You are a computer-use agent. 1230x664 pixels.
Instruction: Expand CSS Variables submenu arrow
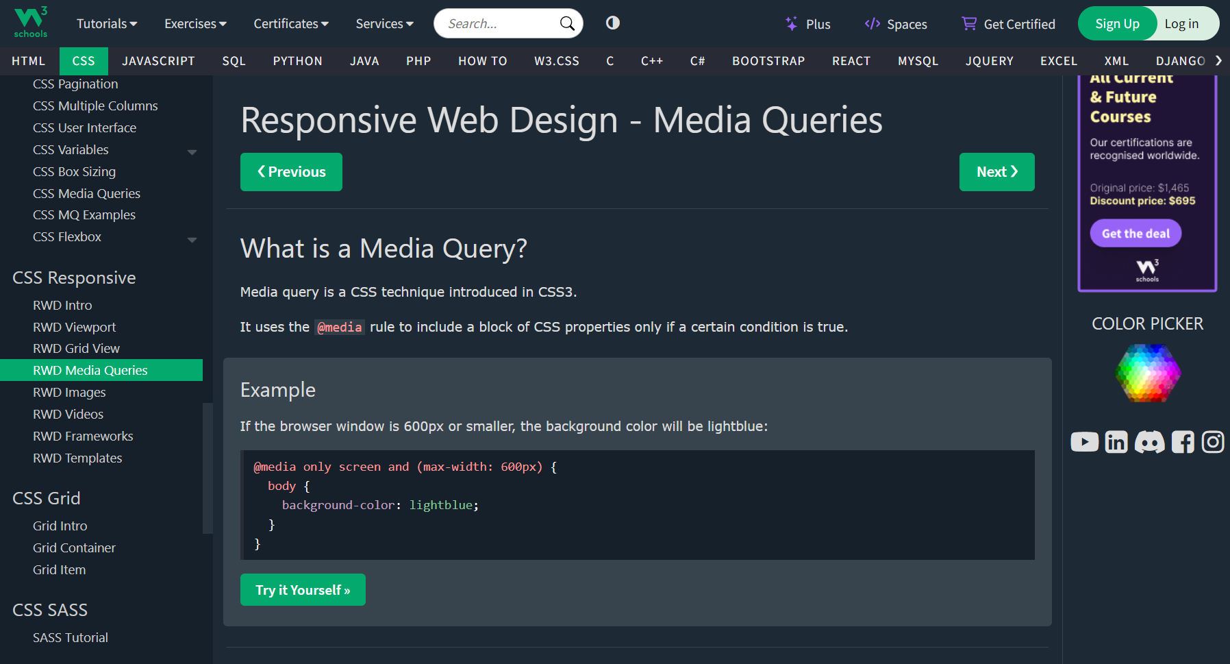point(192,151)
